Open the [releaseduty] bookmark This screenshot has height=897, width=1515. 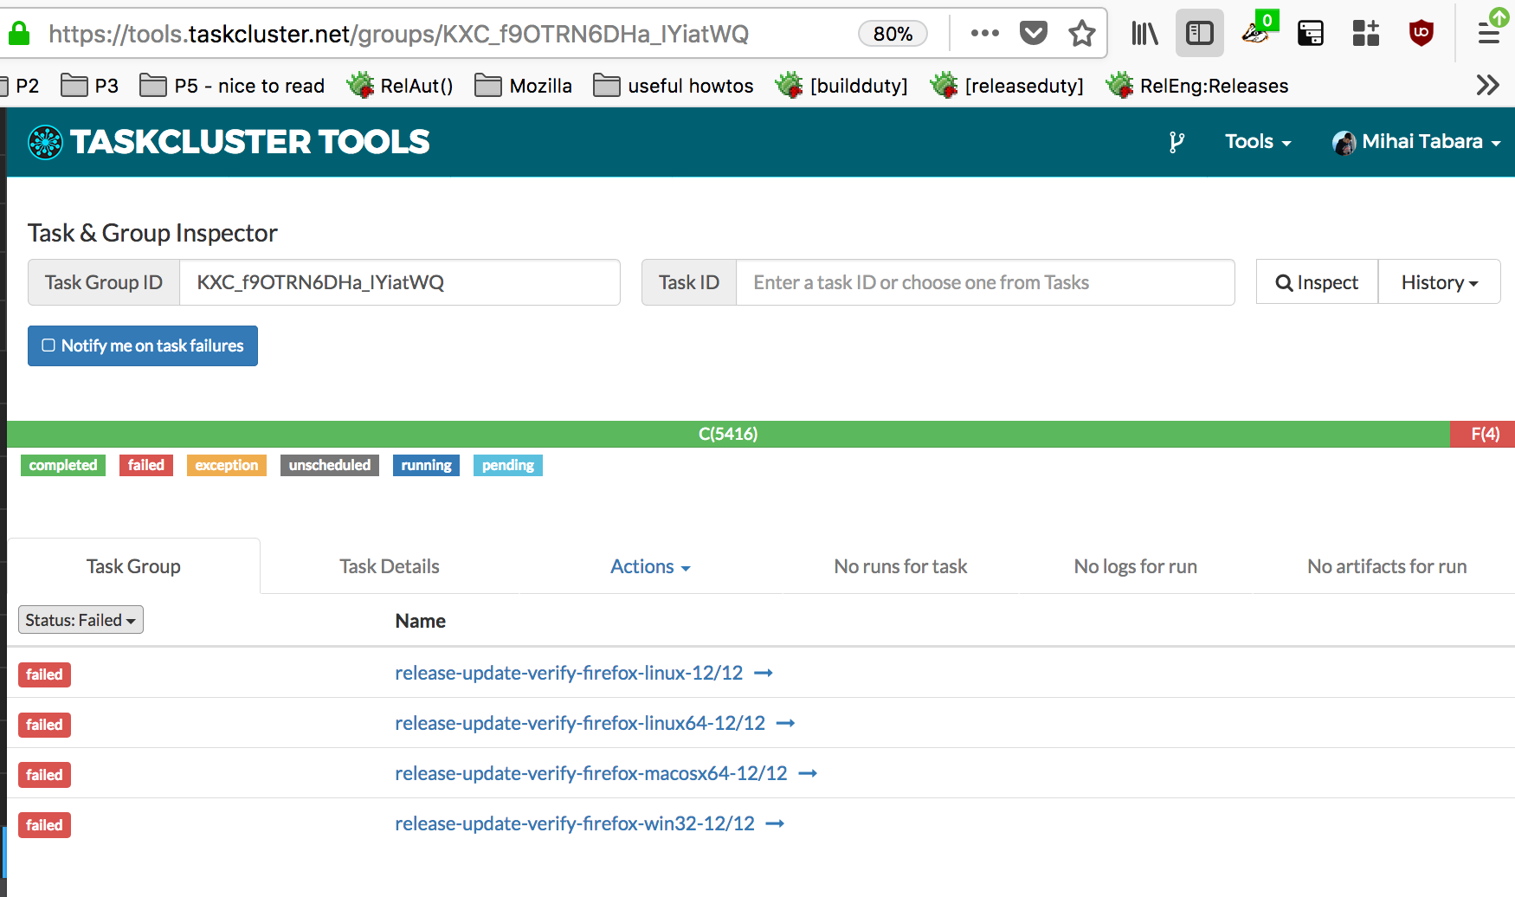point(1006,85)
